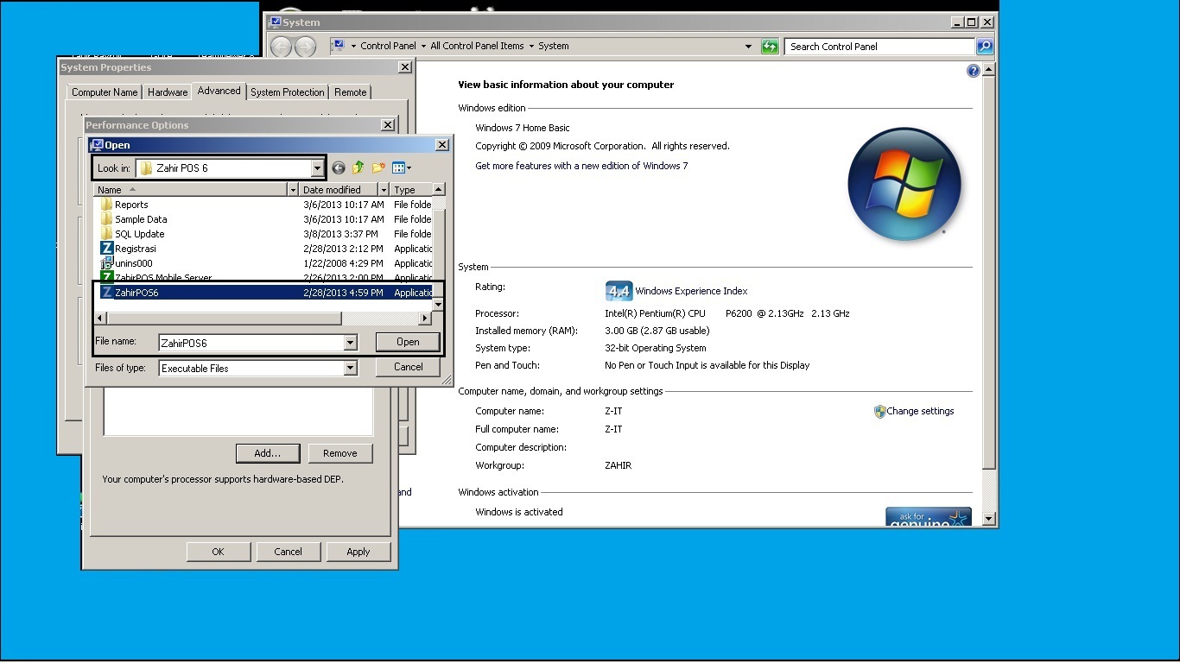Click file list scroll-up arrow
Screen dimensions: 1180x663
click(438, 190)
